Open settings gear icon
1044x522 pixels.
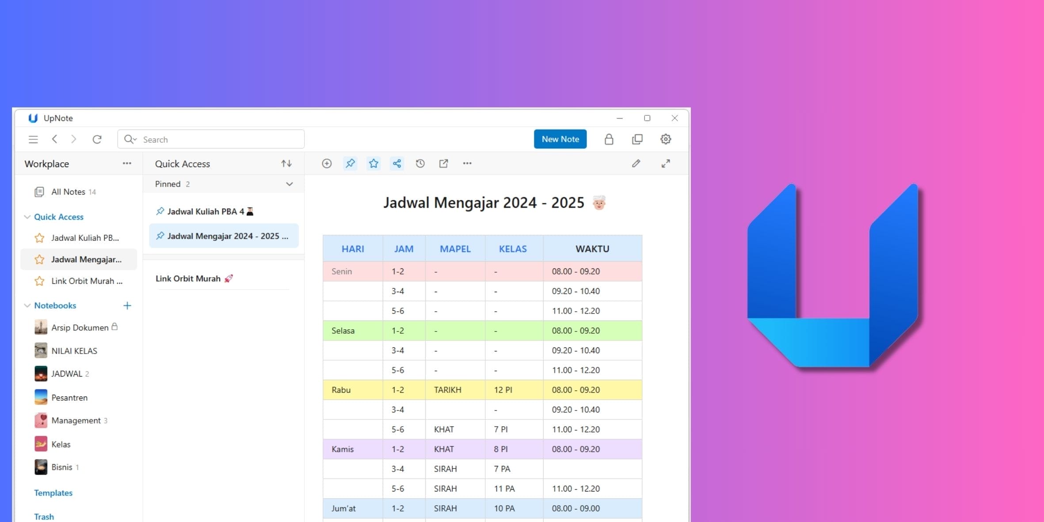(x=666, y=139)
